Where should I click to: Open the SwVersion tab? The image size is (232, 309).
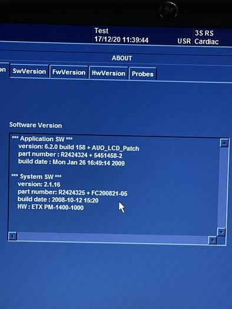click(29, 71)
